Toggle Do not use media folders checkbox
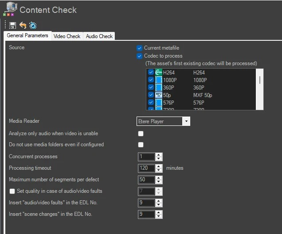The height and width of the screenshot is (234, 282). pos(141,144)
